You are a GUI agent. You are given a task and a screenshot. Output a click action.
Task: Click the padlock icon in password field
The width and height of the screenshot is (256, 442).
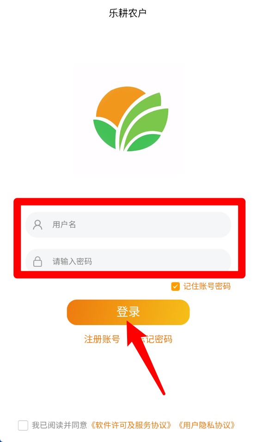[37, 261]
